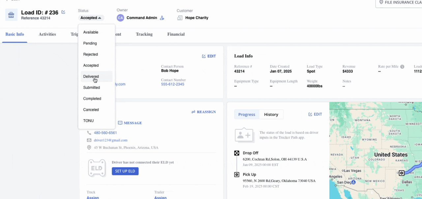
Task: Click the change owner icon next to Command Admin
Action: [162, 18]
